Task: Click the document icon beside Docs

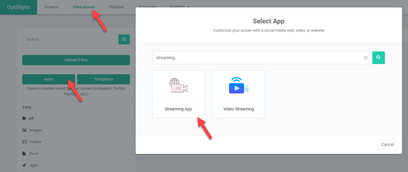Action: 24,154
